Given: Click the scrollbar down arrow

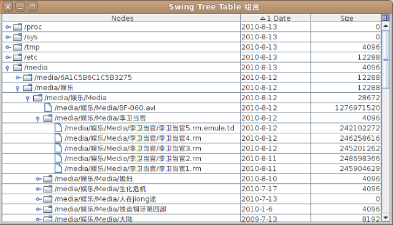Looking at the screenshot, I should coord(386,218).
